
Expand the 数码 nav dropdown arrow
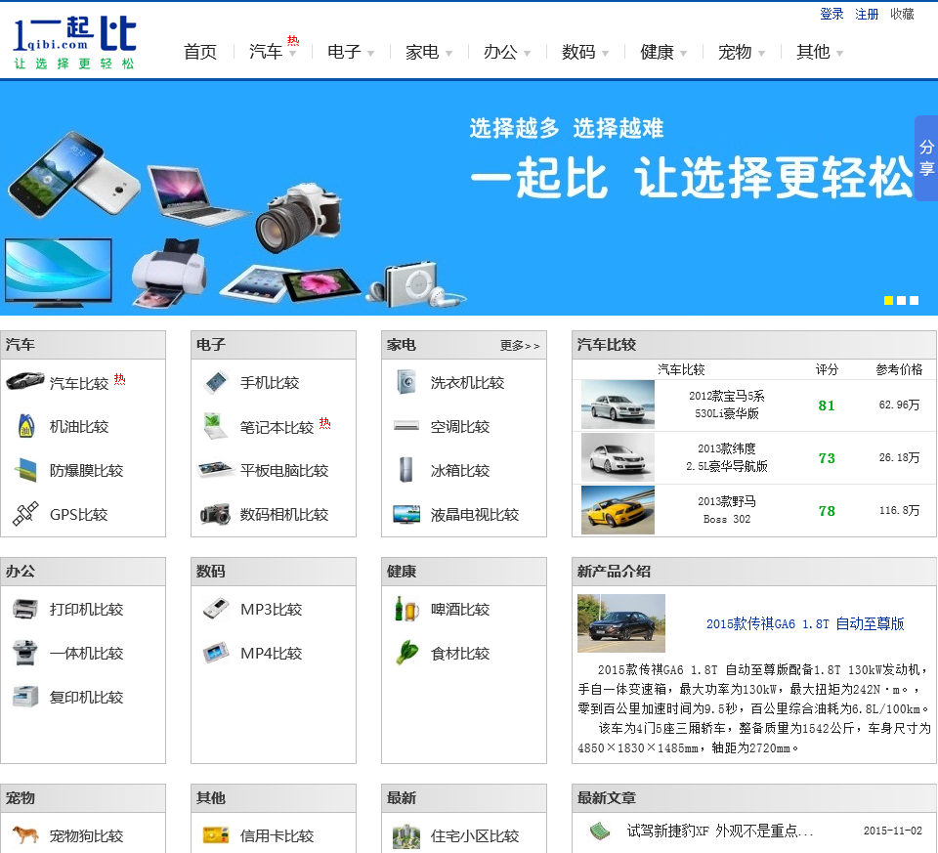coord(605,54)
